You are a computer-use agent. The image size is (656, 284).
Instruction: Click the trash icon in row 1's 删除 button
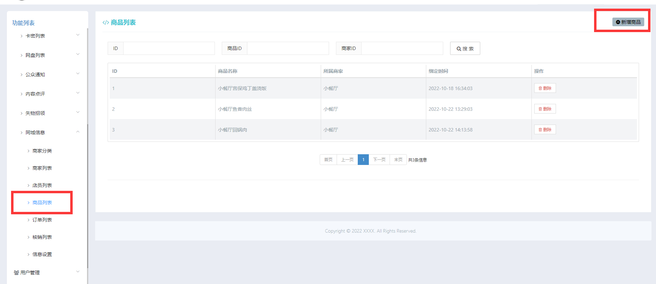pyautogui.click(x=540, y=88)
